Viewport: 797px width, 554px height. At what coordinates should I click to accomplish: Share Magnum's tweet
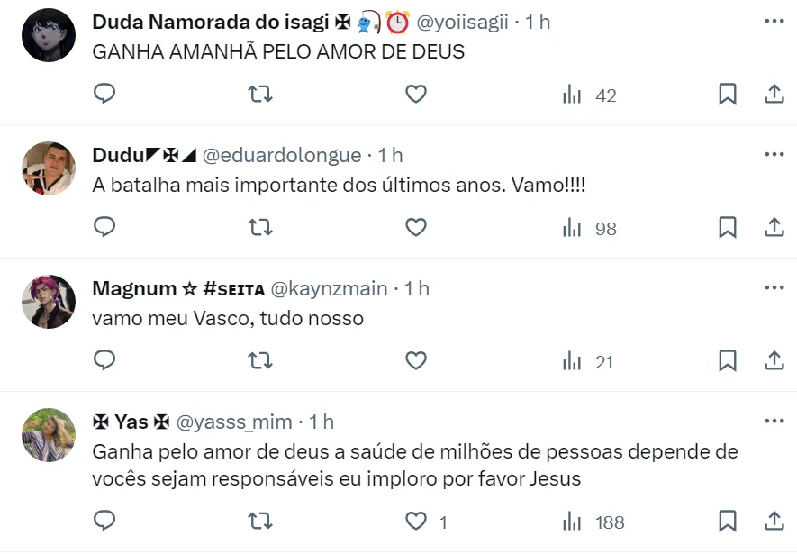click(x=774, y=361)
